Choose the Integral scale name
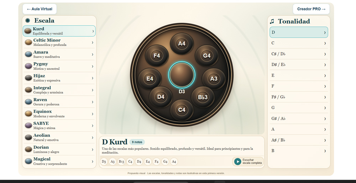This screenshot has width=356, height=183. (42, 88)
